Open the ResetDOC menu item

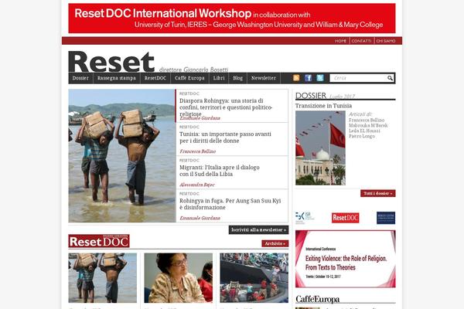(155, 78)
